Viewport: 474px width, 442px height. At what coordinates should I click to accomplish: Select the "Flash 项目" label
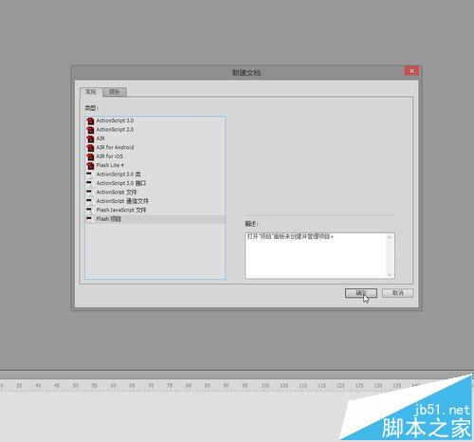(108, 219)
